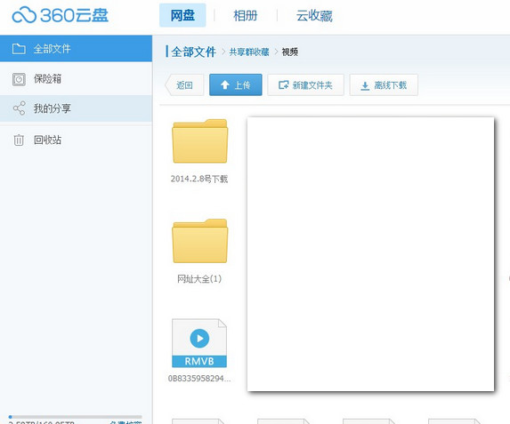Go back with the 返回 button
This screenshot has width=510, height=424.
point(184,85)
